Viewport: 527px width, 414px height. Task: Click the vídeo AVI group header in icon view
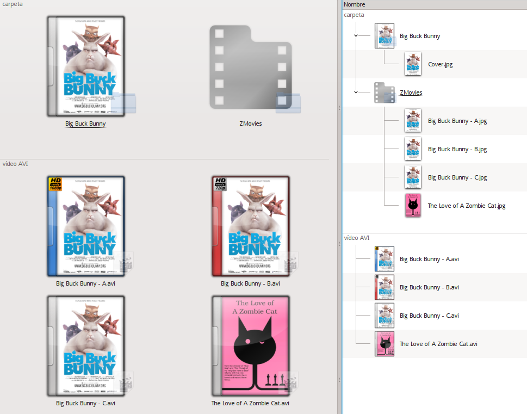tap(15, 164)
